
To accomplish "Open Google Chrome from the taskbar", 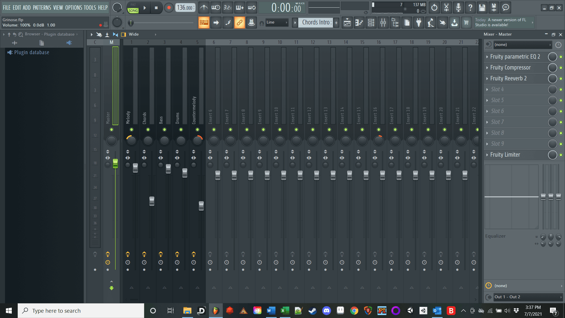I will pyautogui.click(x=354, y=311).
